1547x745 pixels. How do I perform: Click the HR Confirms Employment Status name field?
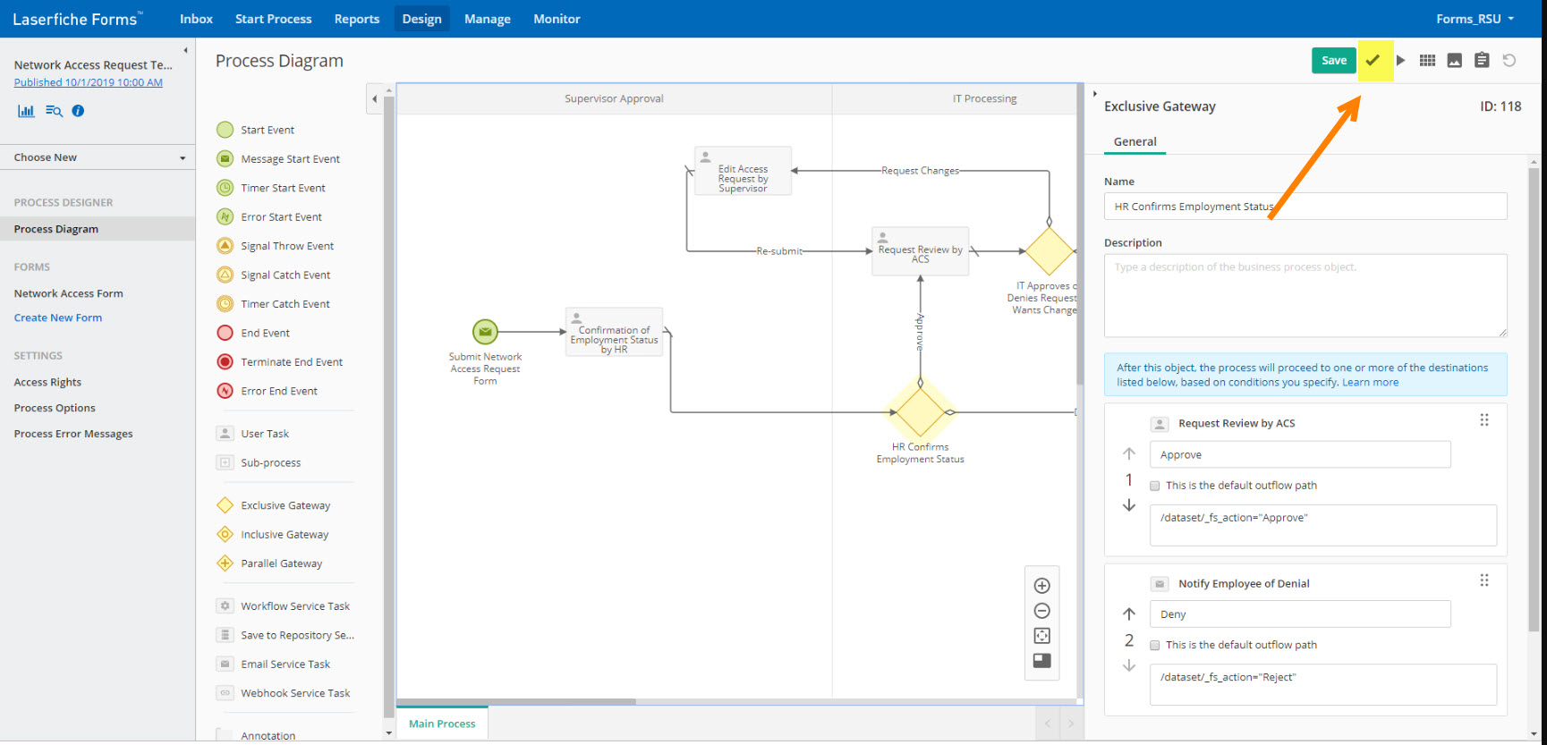coord(1305,207)
